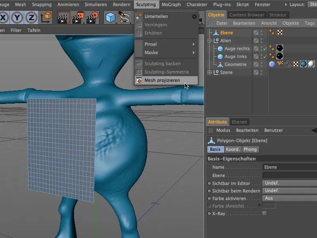Select Geometrie in the object tree
The height and width of the screenshot is (238, 317).
[235, 64]
